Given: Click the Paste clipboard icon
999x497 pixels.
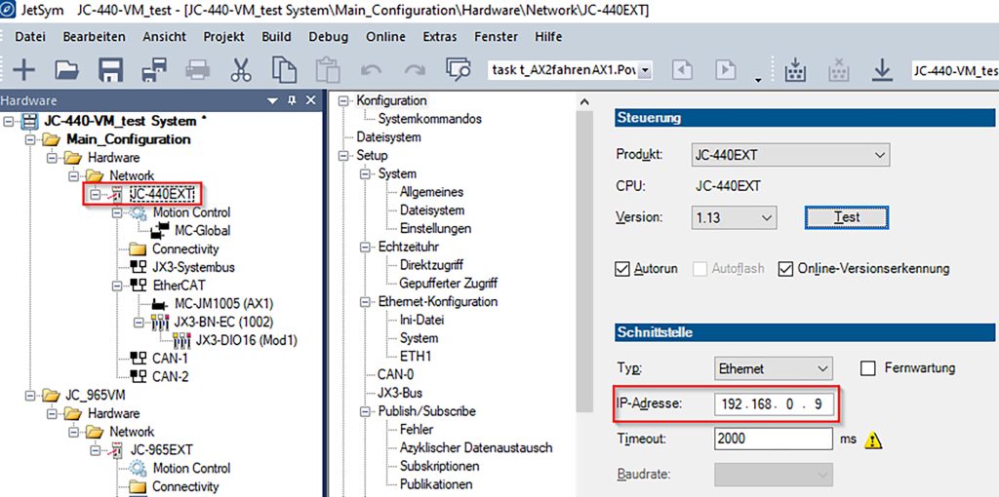Looking at the screenshot, I should [x=328, y=69].
